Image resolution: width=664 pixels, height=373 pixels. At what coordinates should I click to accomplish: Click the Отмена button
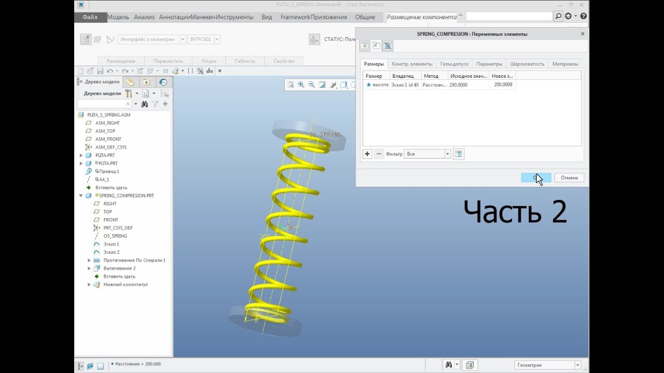pos(569,178)
